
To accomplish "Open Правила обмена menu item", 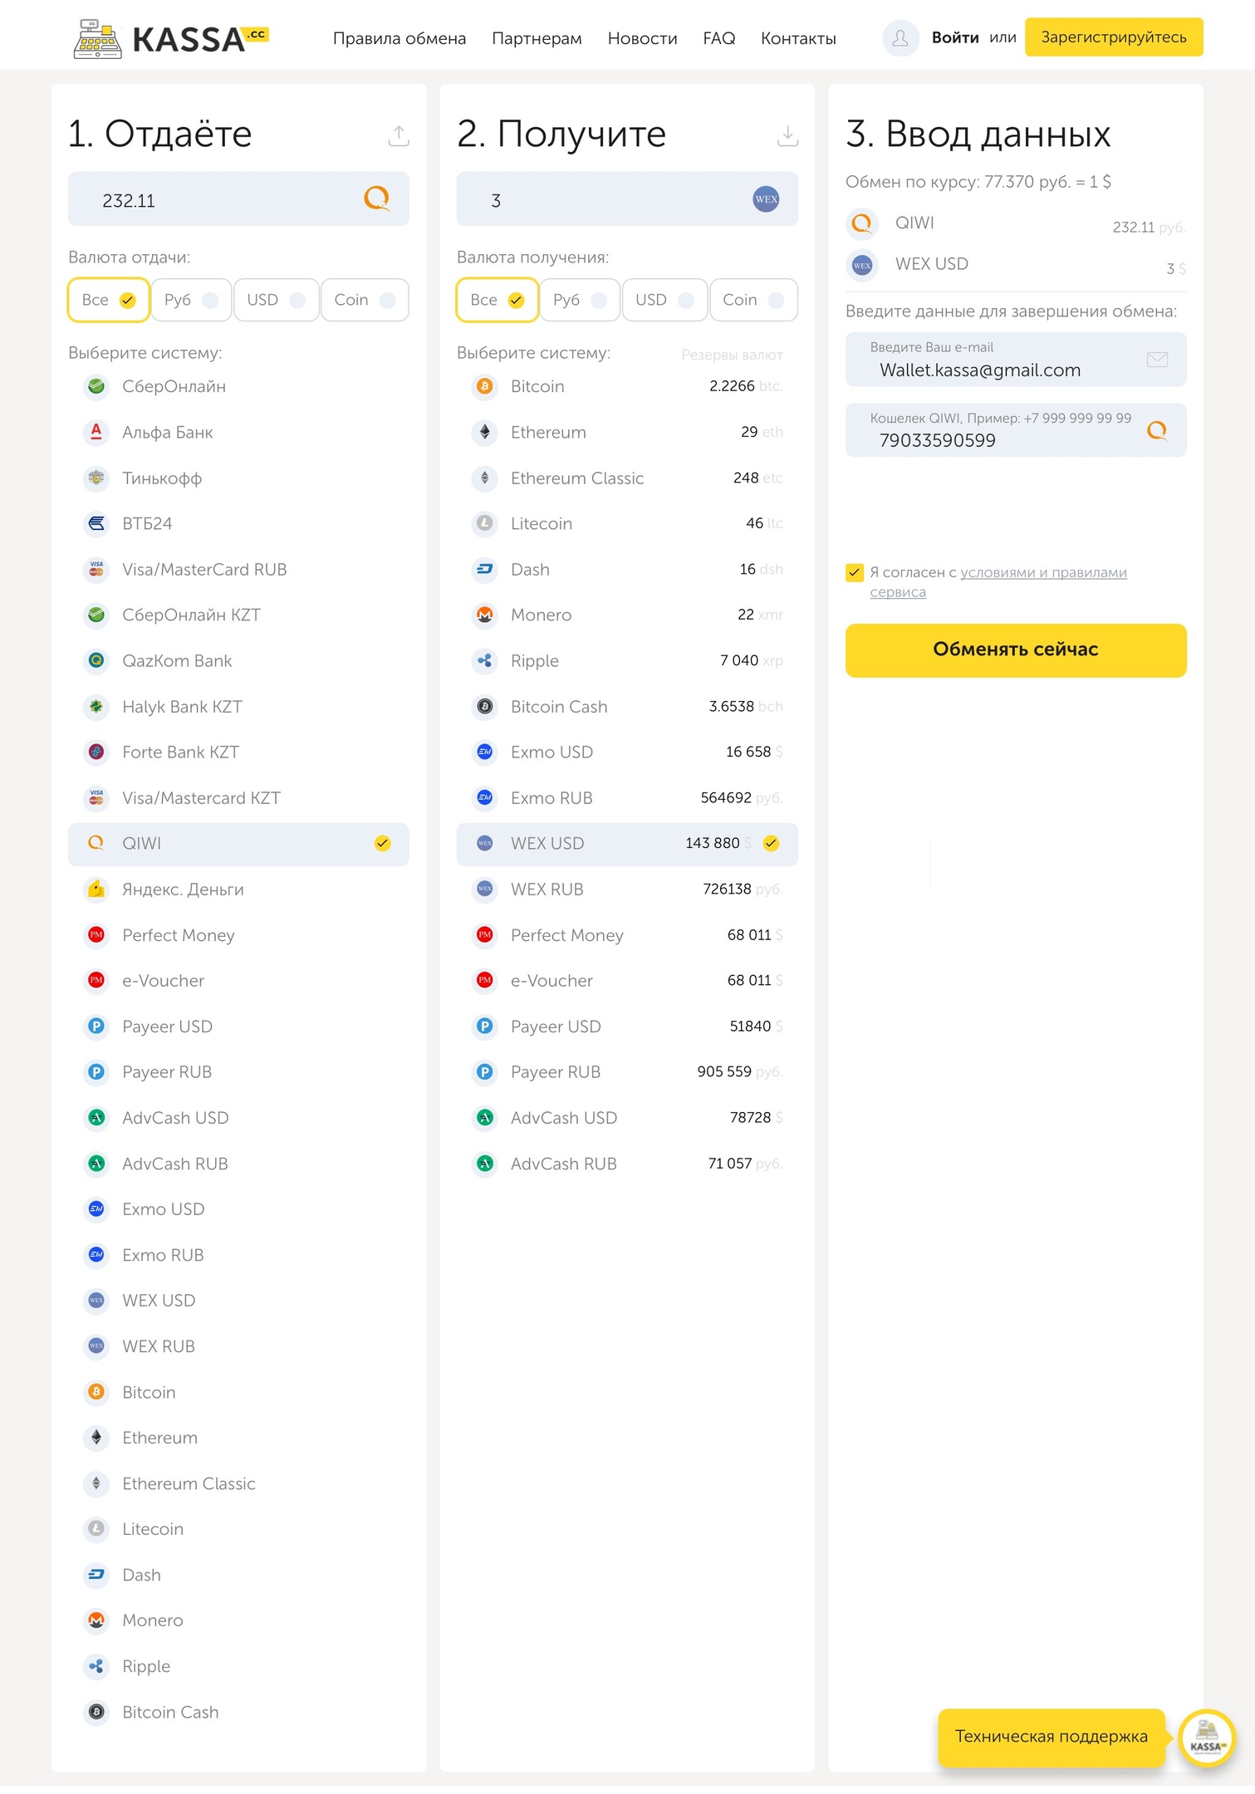I will pyautogui.click(x=400, y=38).
